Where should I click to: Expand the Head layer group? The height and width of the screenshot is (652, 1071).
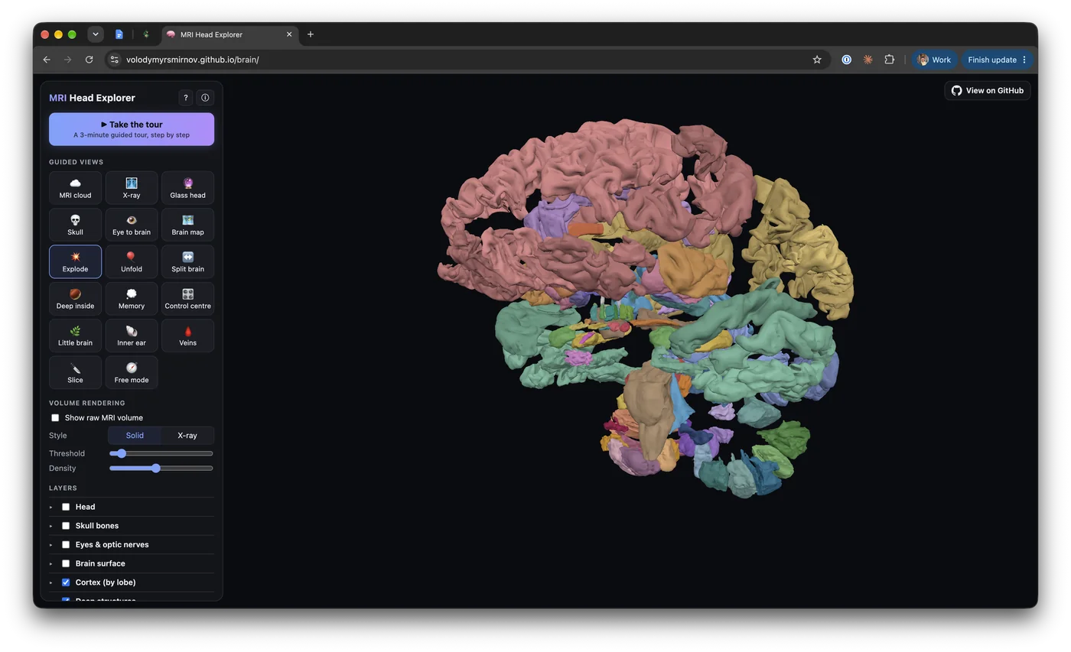coord(51,507)
